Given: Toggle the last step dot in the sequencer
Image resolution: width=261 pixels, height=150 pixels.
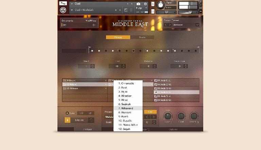Looking at the screenshot, I should coord(196,51).
